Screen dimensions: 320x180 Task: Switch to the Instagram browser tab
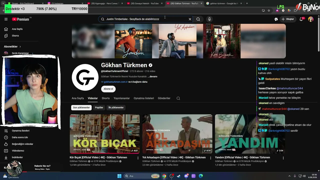[x=65, y=3]
